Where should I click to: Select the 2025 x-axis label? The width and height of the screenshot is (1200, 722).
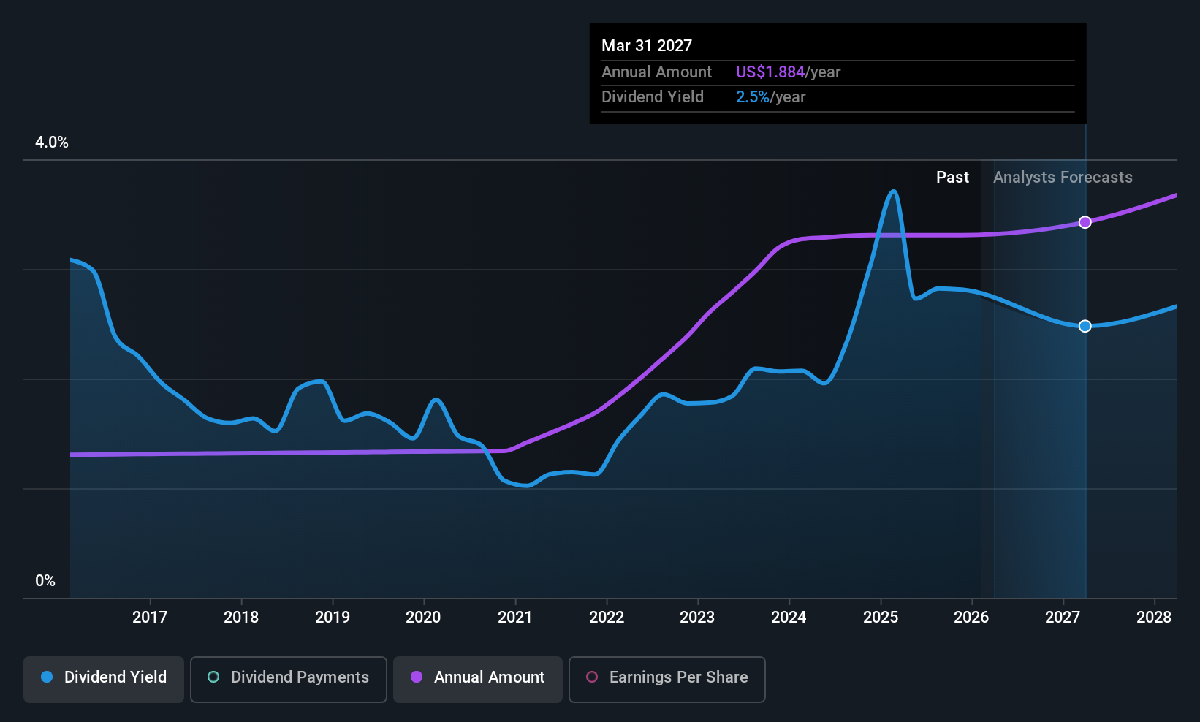(881, 617)
